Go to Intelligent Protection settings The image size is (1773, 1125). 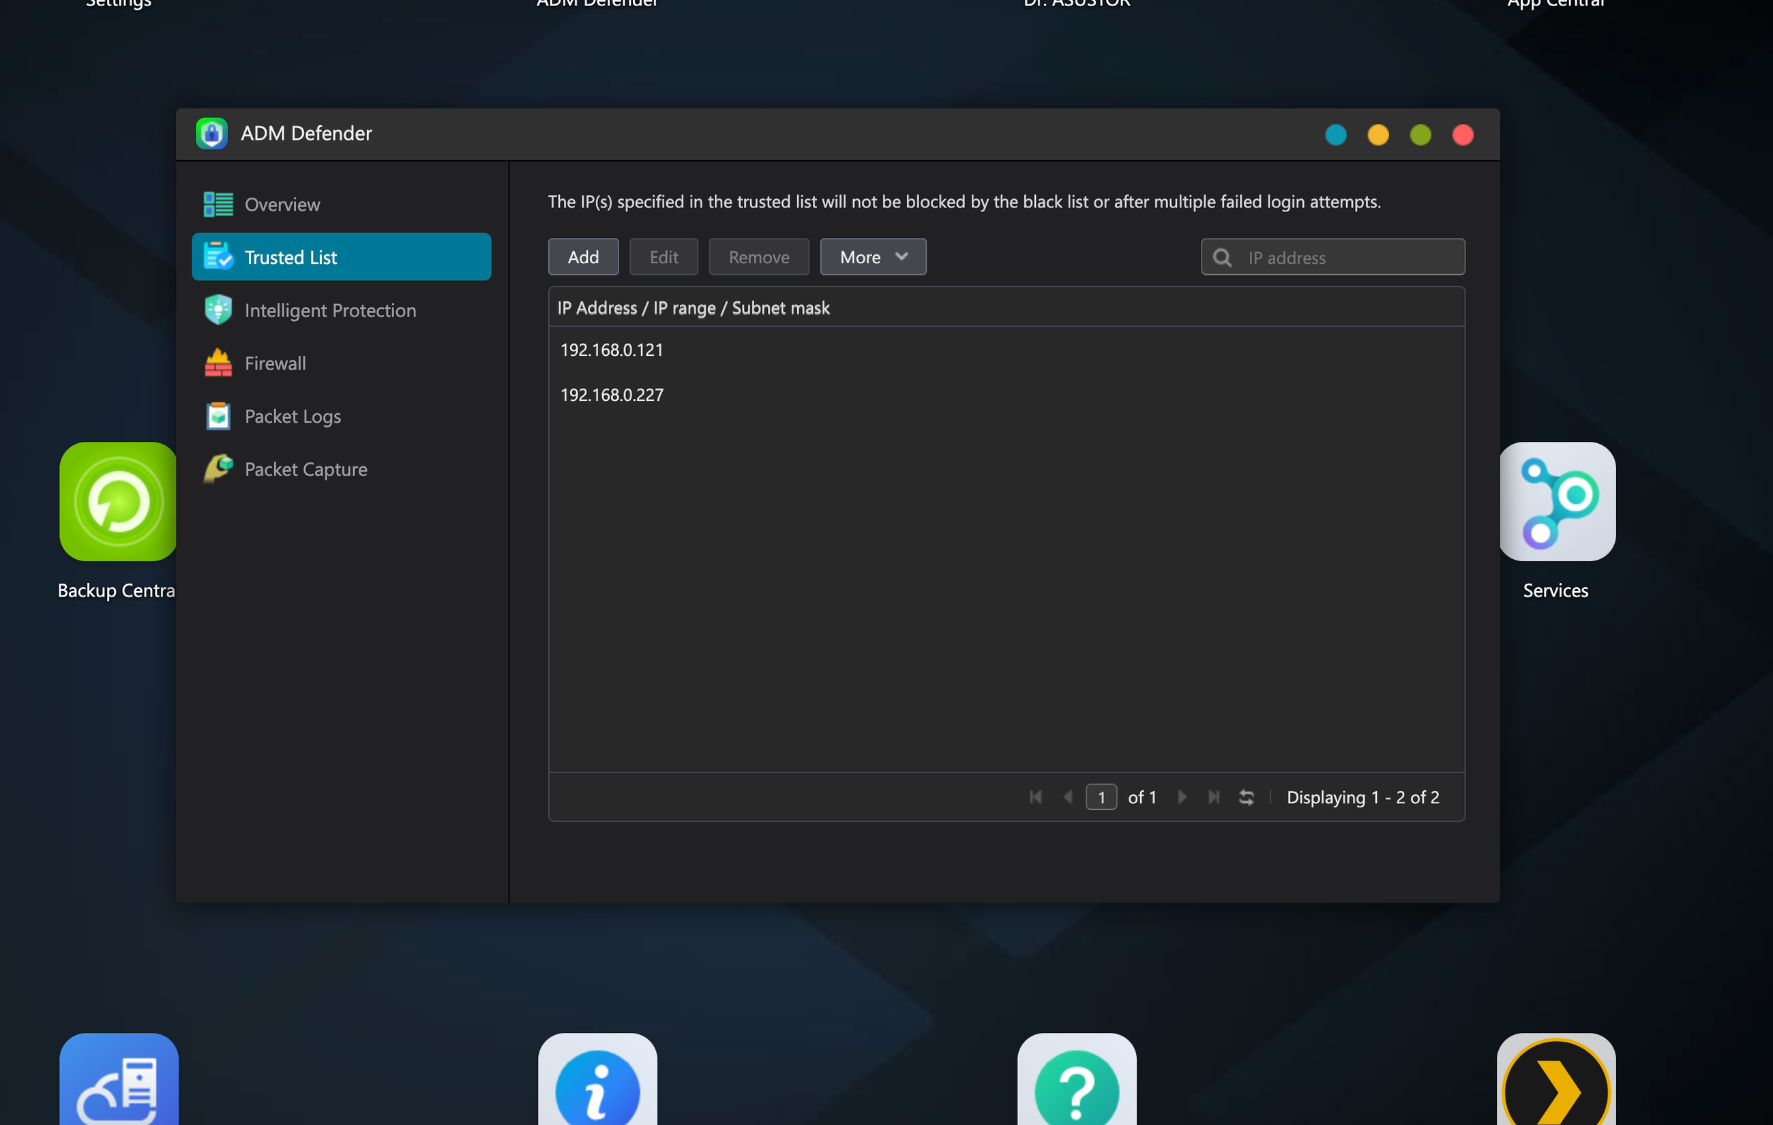(x=341, y=310)
